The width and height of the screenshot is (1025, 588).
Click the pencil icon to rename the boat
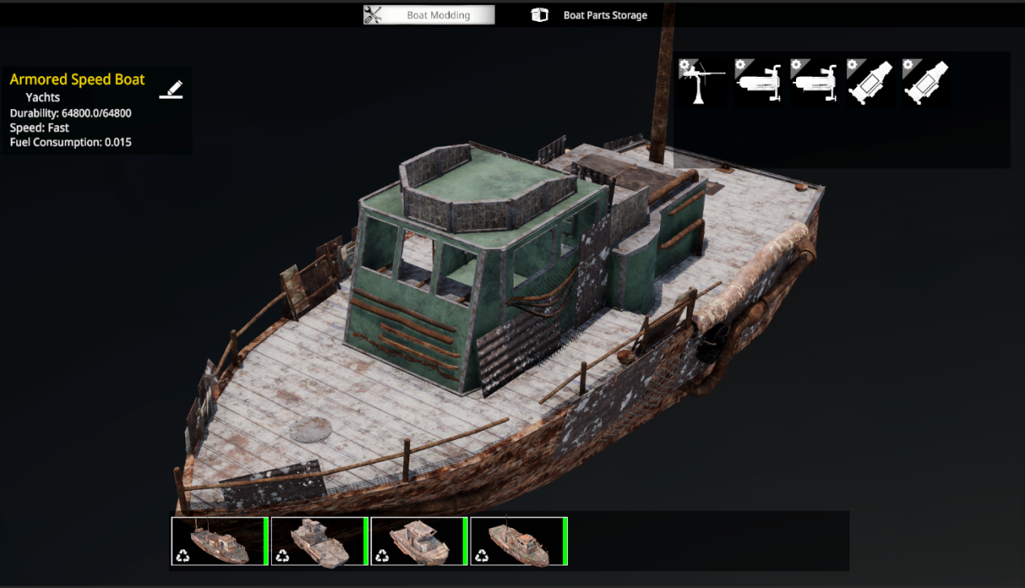[x=171, y=89]
